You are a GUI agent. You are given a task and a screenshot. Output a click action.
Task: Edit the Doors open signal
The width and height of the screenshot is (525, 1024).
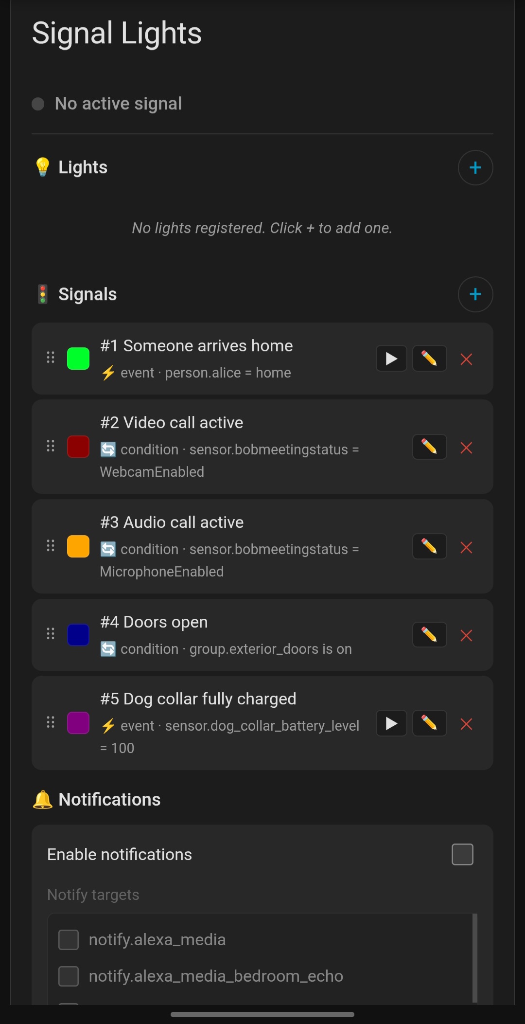[429, 635]
